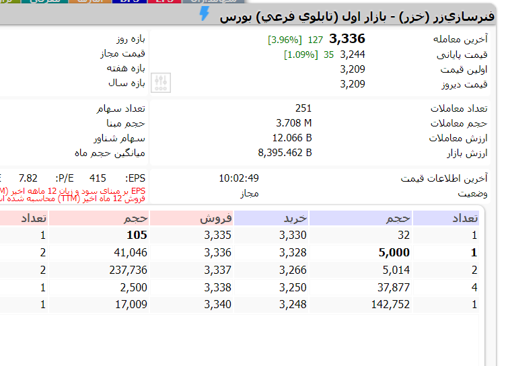Click buy price 3,266 in order book
506x366 pixels.
tap(293, 270)
